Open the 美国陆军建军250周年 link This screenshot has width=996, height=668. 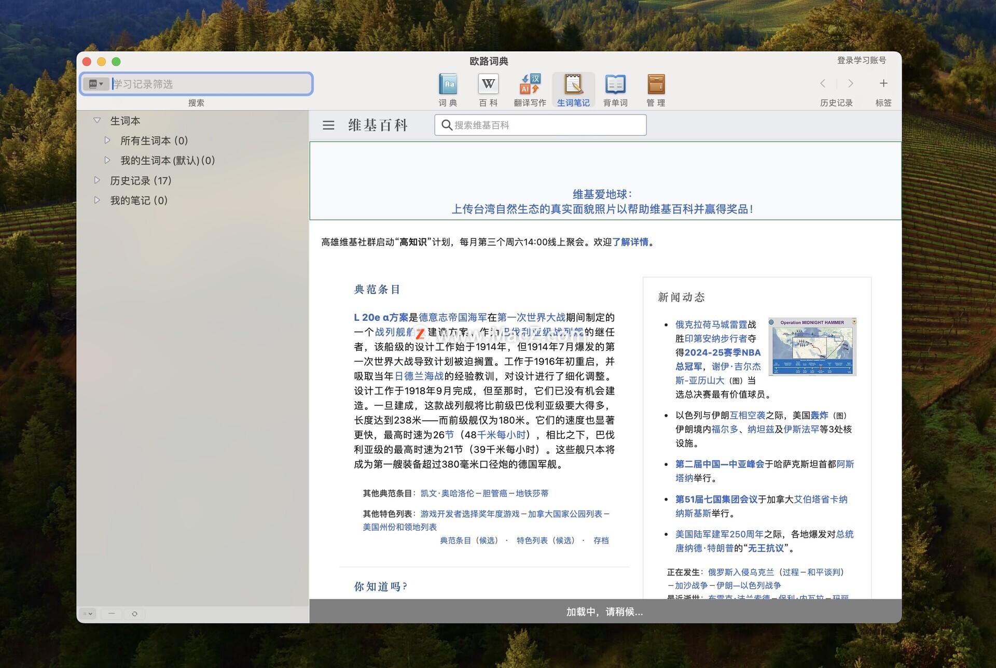click(x=719, y=534)
